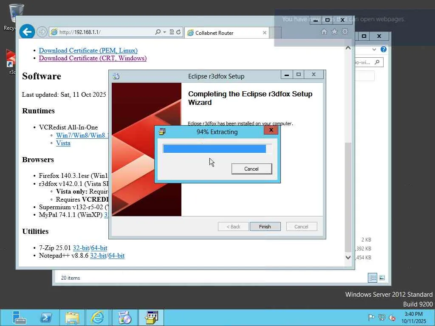This screenshot has height=326, width=435.
Task: Download Notepad++ 64-bit
Action: point(116,256)
